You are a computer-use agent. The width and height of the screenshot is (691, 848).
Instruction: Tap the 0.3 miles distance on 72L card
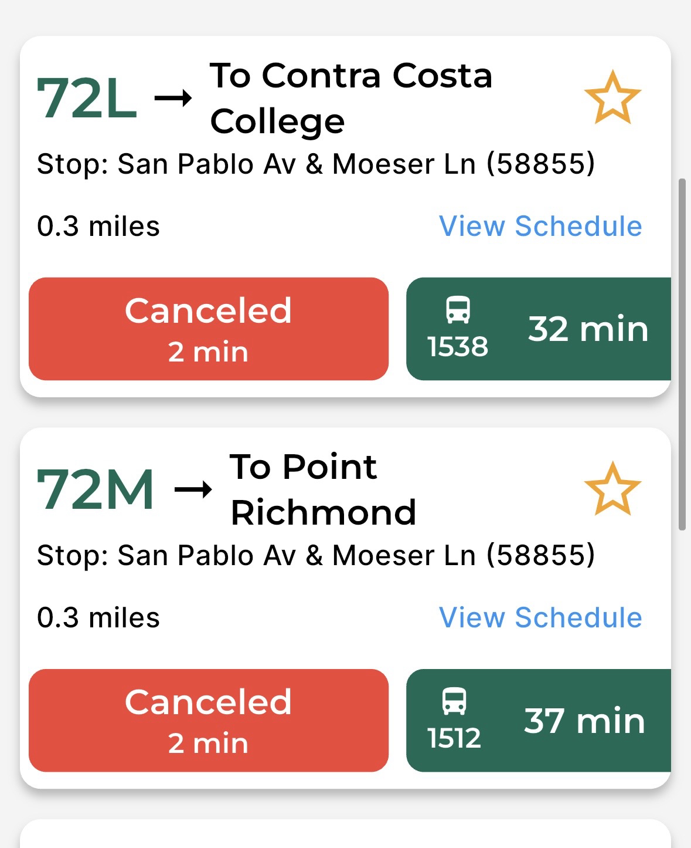[x=98, y=227]
